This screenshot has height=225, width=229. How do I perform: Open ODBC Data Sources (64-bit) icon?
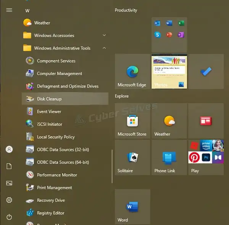click(30, 162)
